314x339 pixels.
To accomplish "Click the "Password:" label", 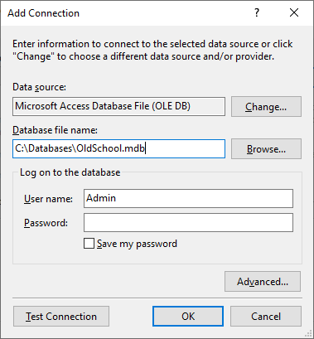I will [46, 223].
